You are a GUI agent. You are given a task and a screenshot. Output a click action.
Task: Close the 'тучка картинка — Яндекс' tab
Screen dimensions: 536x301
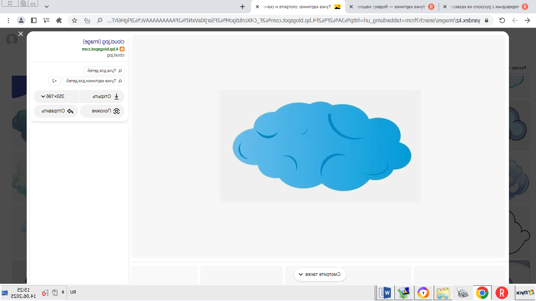point(351,7)
